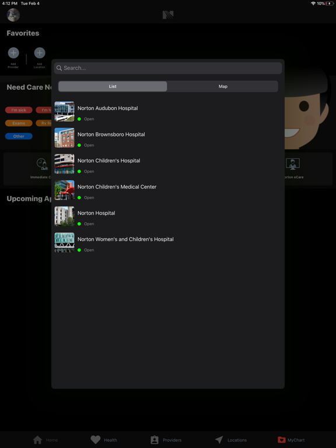Open Locations tab with arrow icon
This screenshot has height=448, width=336.
[231, 440]
